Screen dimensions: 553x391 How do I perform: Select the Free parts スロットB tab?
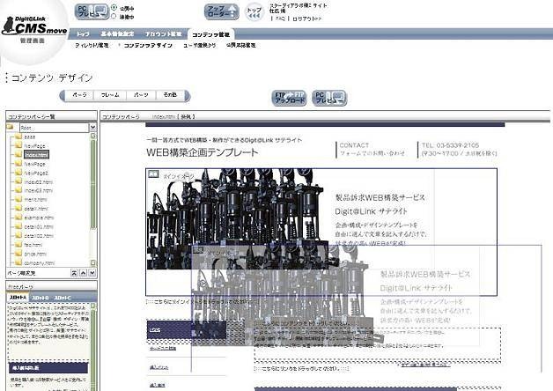41,298
